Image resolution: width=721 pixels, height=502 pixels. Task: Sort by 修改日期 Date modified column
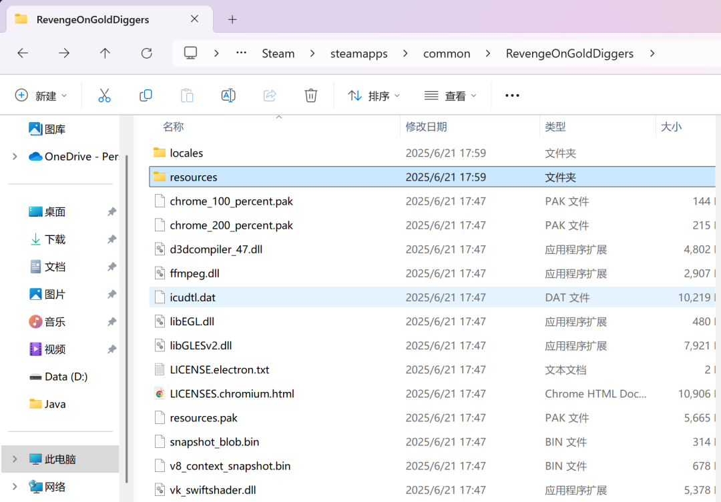click(x=426, y=127)
